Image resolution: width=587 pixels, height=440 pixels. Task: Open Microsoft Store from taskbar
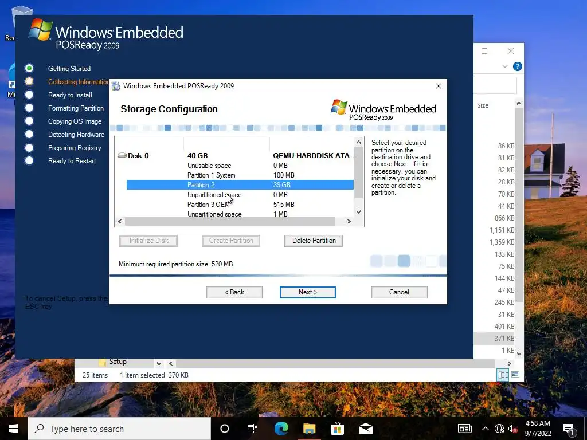point(337,429)
